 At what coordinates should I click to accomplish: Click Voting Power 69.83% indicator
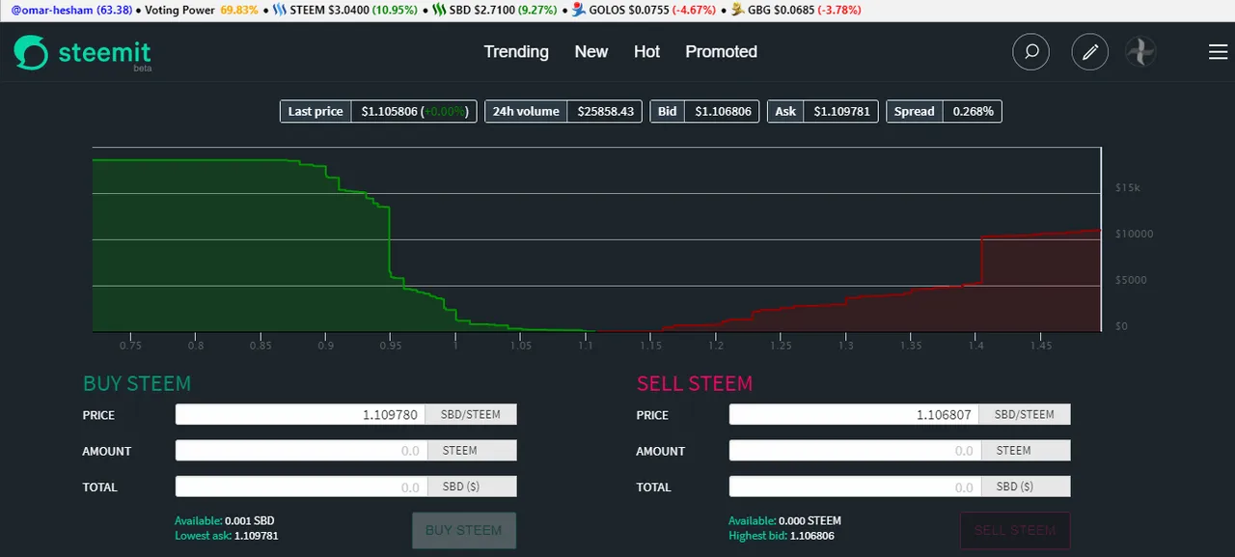(201, 10)
